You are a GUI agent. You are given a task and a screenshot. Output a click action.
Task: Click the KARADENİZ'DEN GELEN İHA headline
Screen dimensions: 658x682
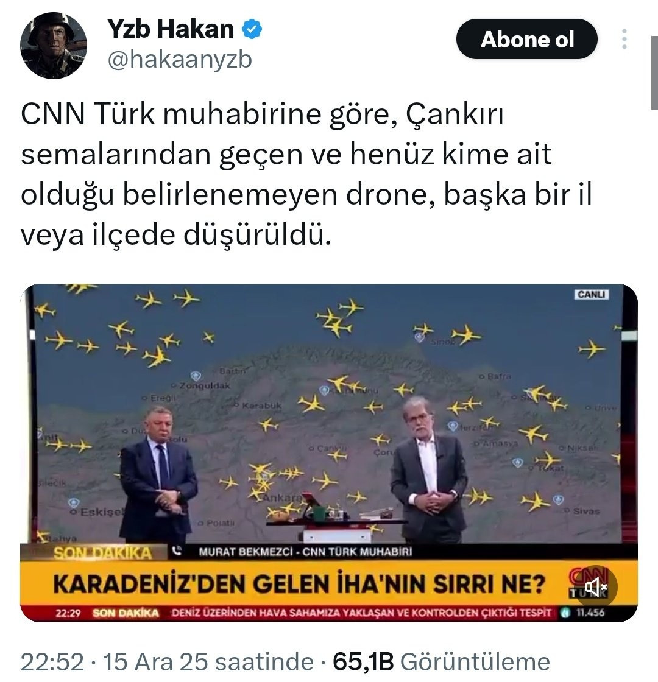click(x=299, y=584)
